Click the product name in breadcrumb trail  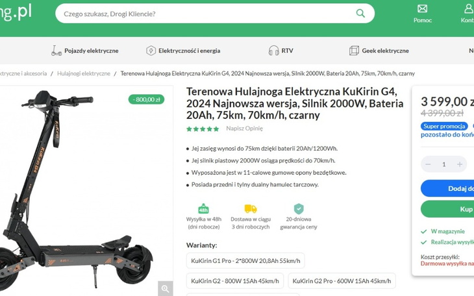coord(268,73)
